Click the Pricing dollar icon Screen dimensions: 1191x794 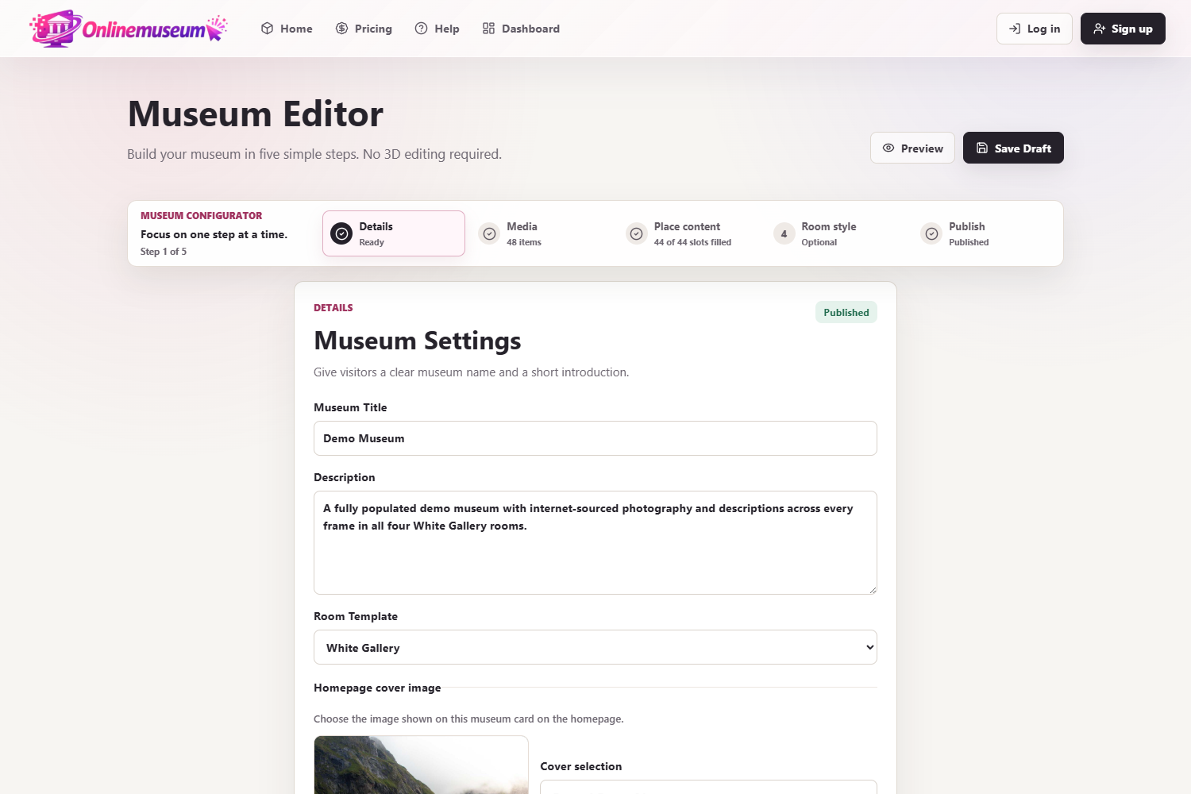[341, 29]
